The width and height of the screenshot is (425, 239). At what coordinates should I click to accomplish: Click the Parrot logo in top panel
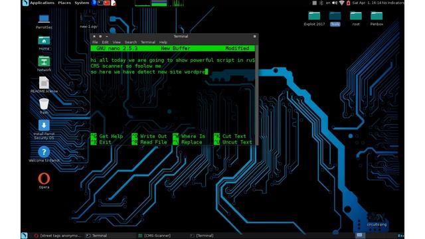coord(25,3)
